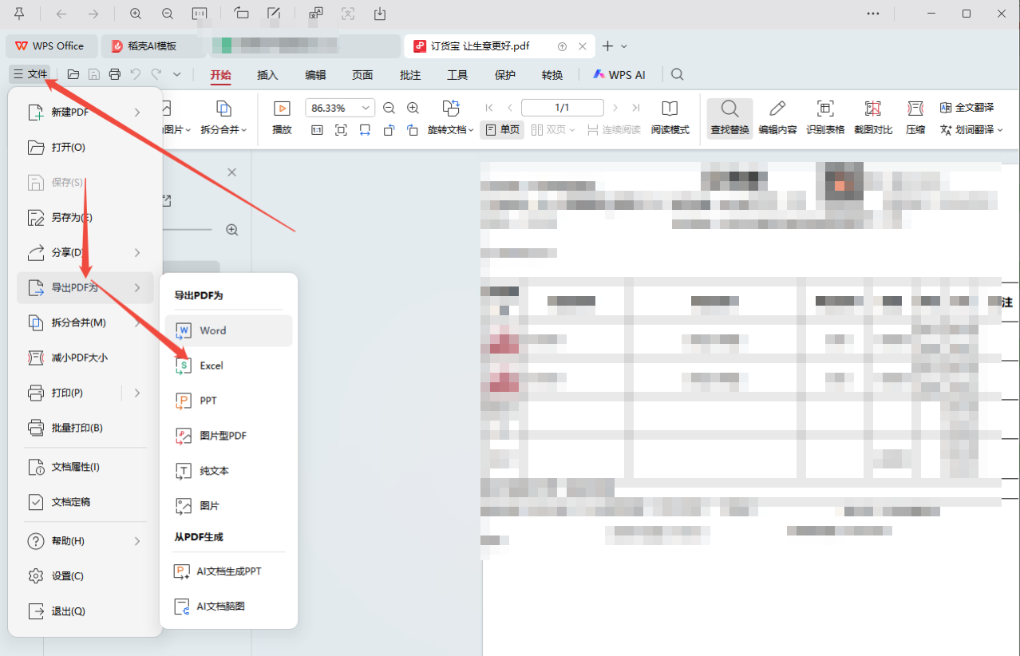1020x656 pixels.
Task: Select 纯文本 export option
Action: click(229, 471)
